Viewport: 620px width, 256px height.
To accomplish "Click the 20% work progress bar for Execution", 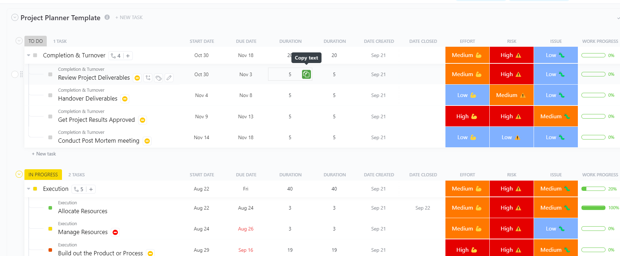I will (x=593, y=189).
